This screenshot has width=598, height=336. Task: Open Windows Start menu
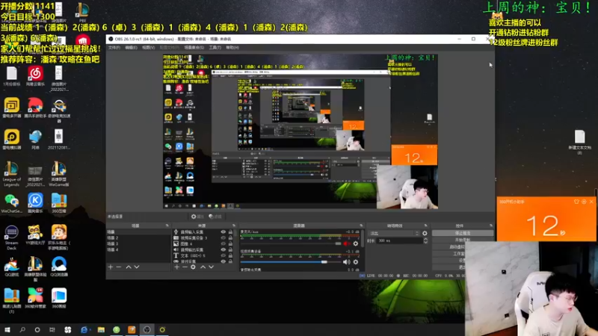[x=7, y=329]
